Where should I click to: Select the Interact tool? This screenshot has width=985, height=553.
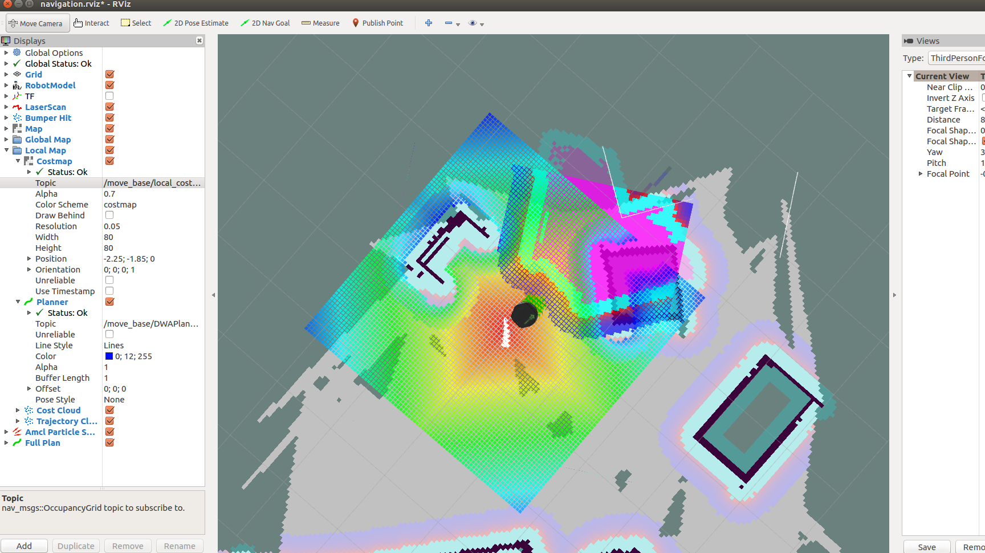(x=91, y=23)
